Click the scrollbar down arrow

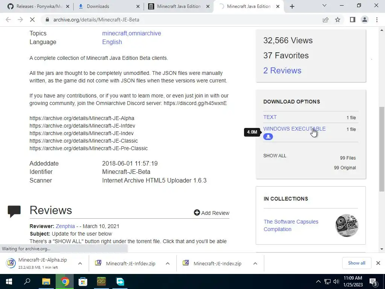382,249
